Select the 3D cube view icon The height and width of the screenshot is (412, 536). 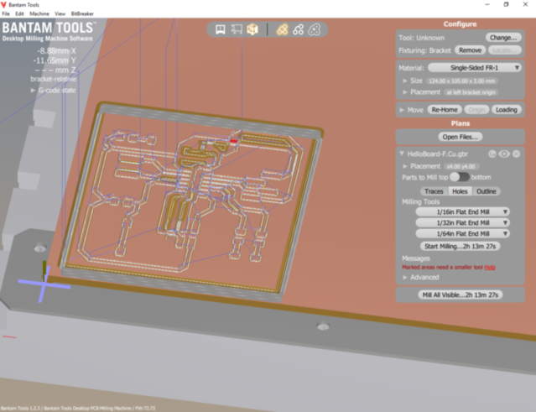252,29
